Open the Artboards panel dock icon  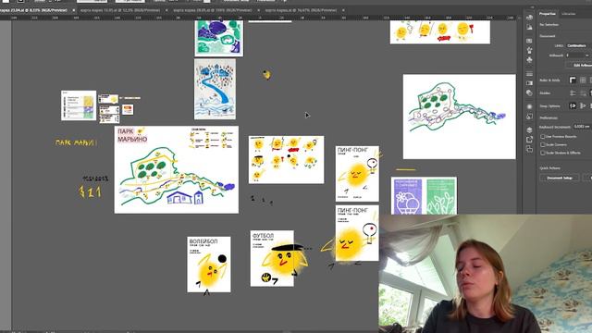[529, 150]
